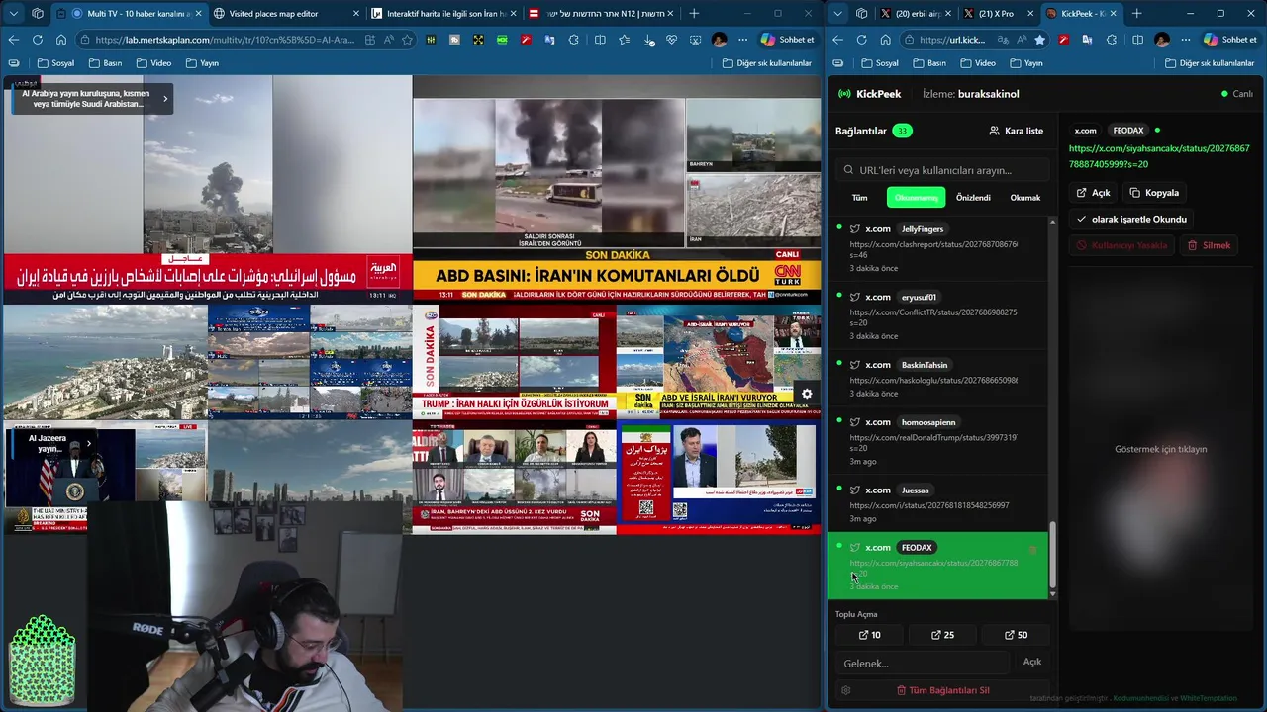Reload the KickPeek browser page
Image resolution: width=1267 pixels, height=712 pixels.
(x=861, y=40)
